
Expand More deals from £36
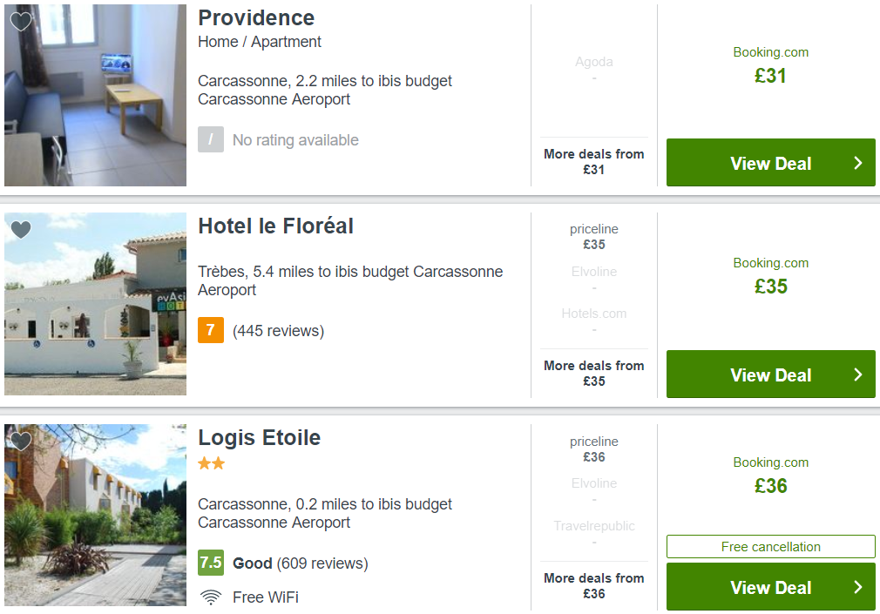point(593,586)
